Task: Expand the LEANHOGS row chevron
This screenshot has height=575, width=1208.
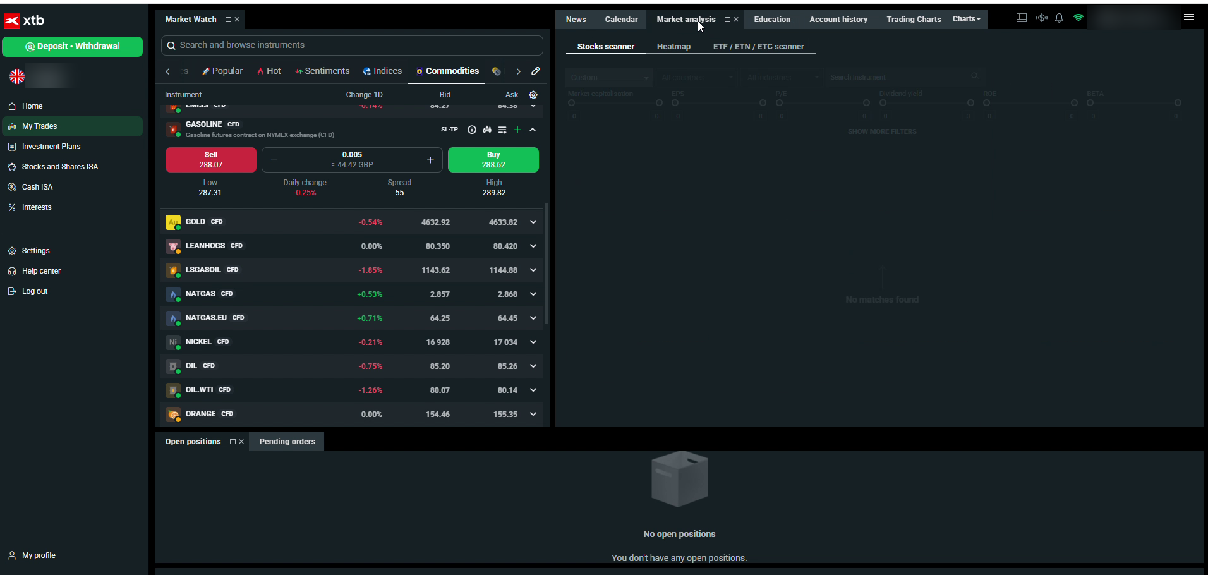Action: pos(533,246)
